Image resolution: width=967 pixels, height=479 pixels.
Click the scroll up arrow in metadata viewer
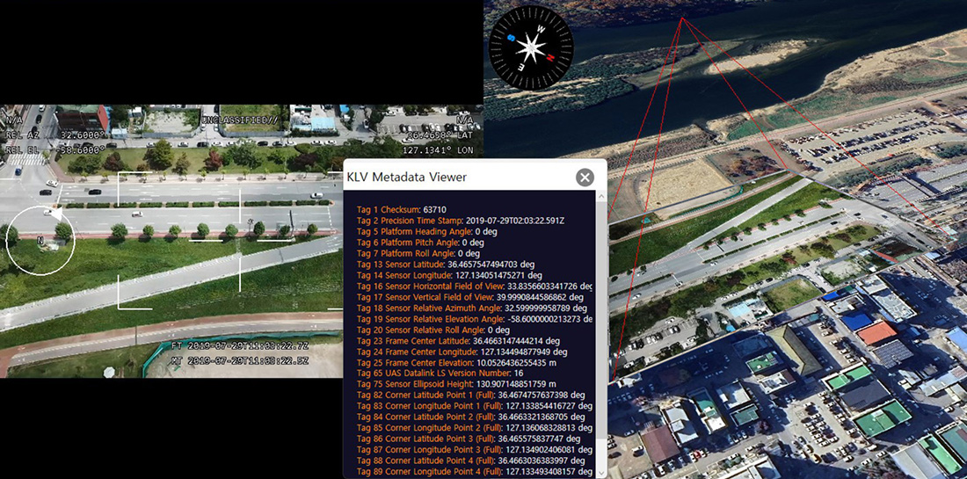click(601, 197)
